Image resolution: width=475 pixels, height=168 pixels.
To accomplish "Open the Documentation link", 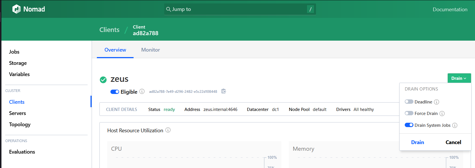I will tap(450, 10).
